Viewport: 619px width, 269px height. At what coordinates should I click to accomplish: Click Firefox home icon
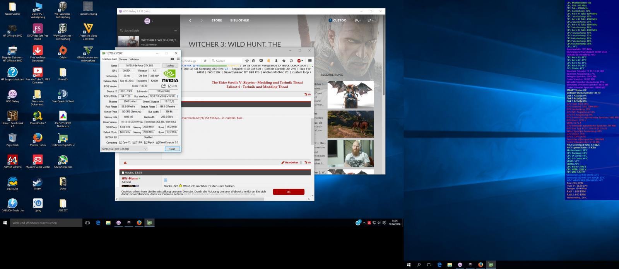(284, 61)
